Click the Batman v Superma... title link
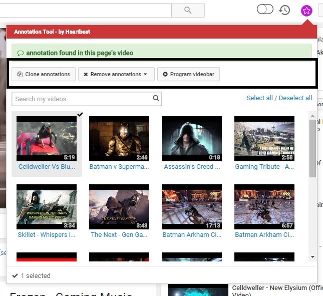The width and height of the screenshot is (323, 296). 119,167
